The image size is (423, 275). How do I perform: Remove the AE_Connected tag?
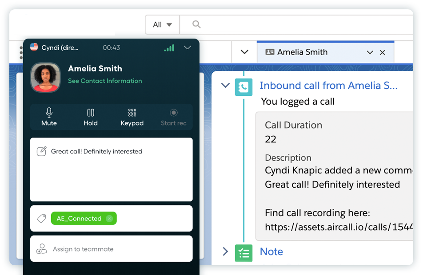click(109, 219)
